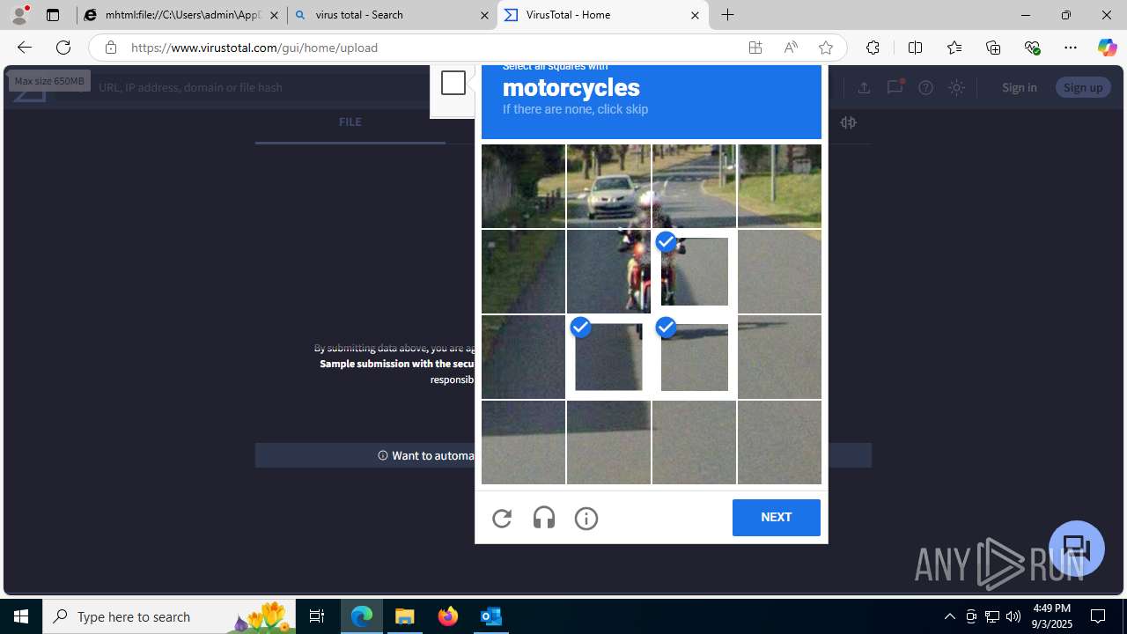Open Collections panel
1127x634 pixels.
coord(993,48)
